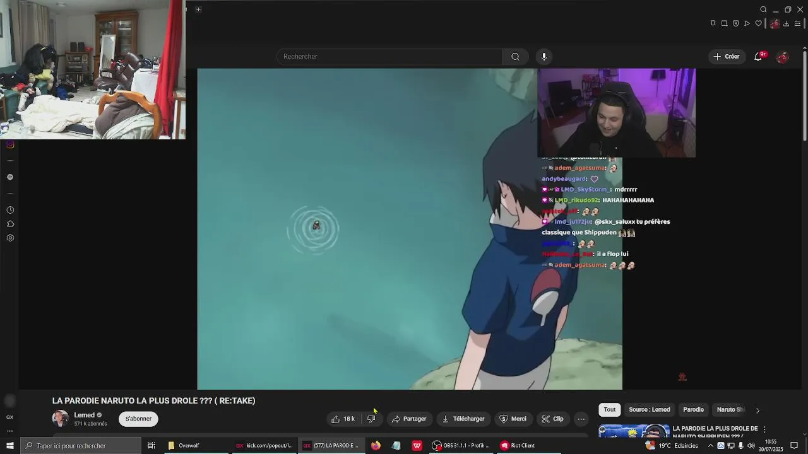Open ad blocker shield icon
The width and height of the screenshot is (808, 454).
click(x=735, y=23)
